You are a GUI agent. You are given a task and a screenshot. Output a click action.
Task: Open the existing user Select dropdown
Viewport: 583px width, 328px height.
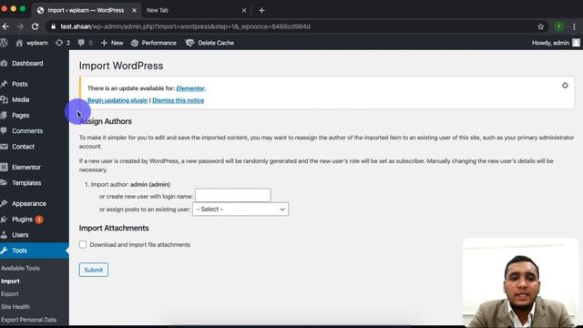[240, 210]
